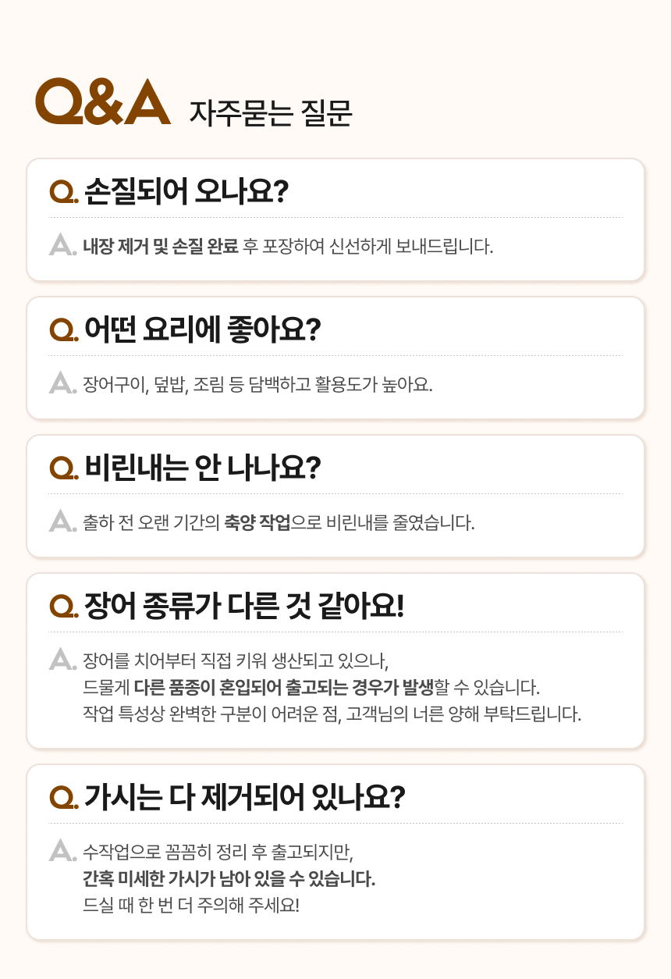Click the bold text 내장 제거 및 손질 완료
The height and width of the screenshot is (979, 671).
coord(161,247)
